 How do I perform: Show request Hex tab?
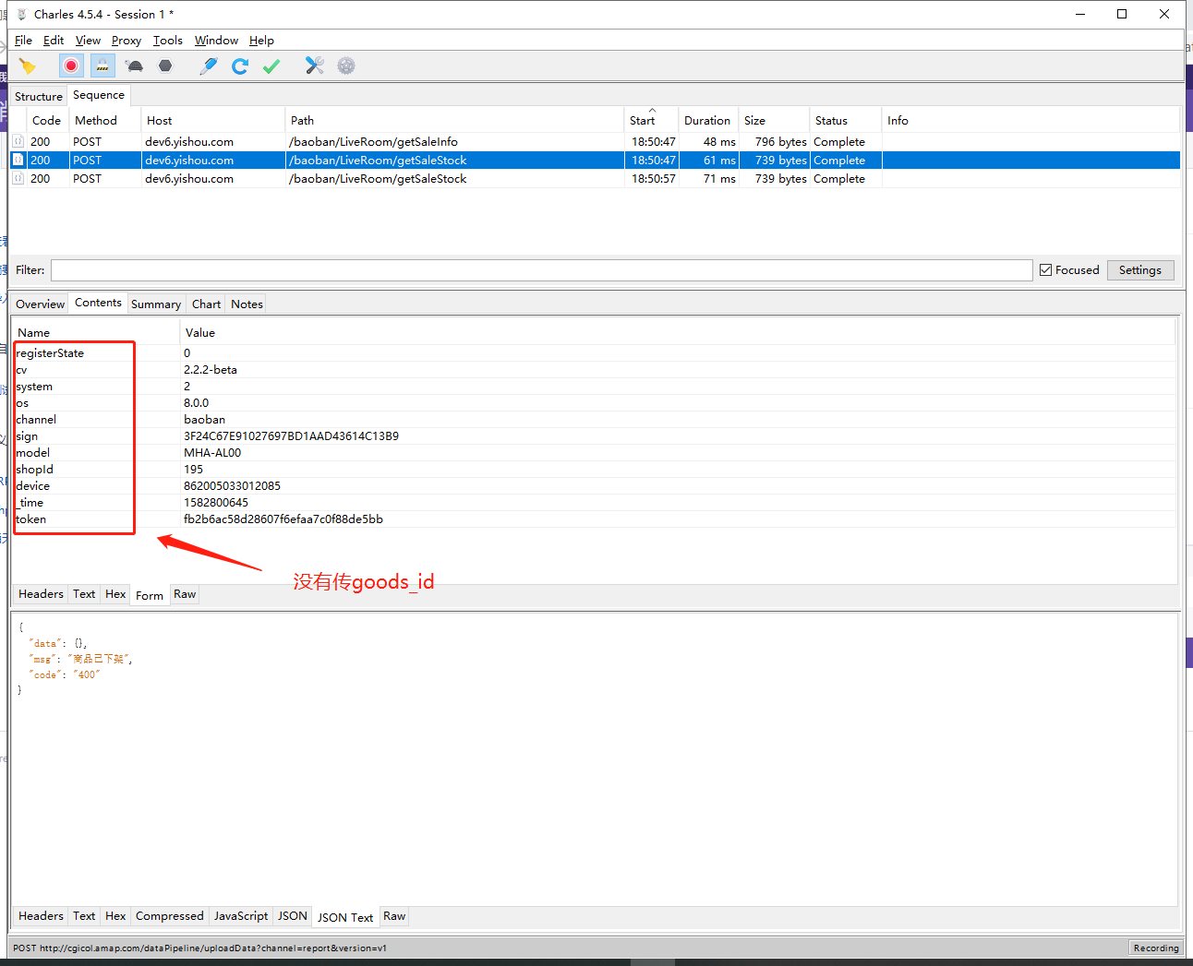pos(115,594)
